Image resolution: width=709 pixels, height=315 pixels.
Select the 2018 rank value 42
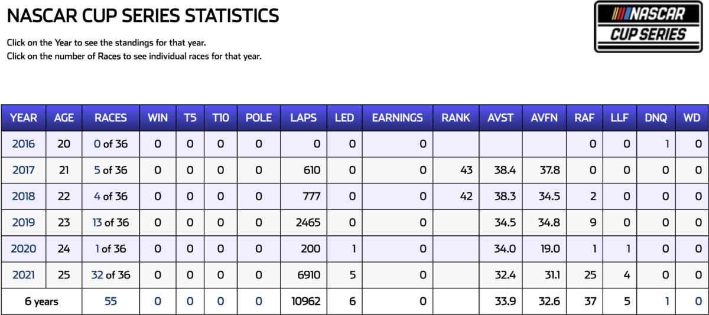tap(466, 196)
